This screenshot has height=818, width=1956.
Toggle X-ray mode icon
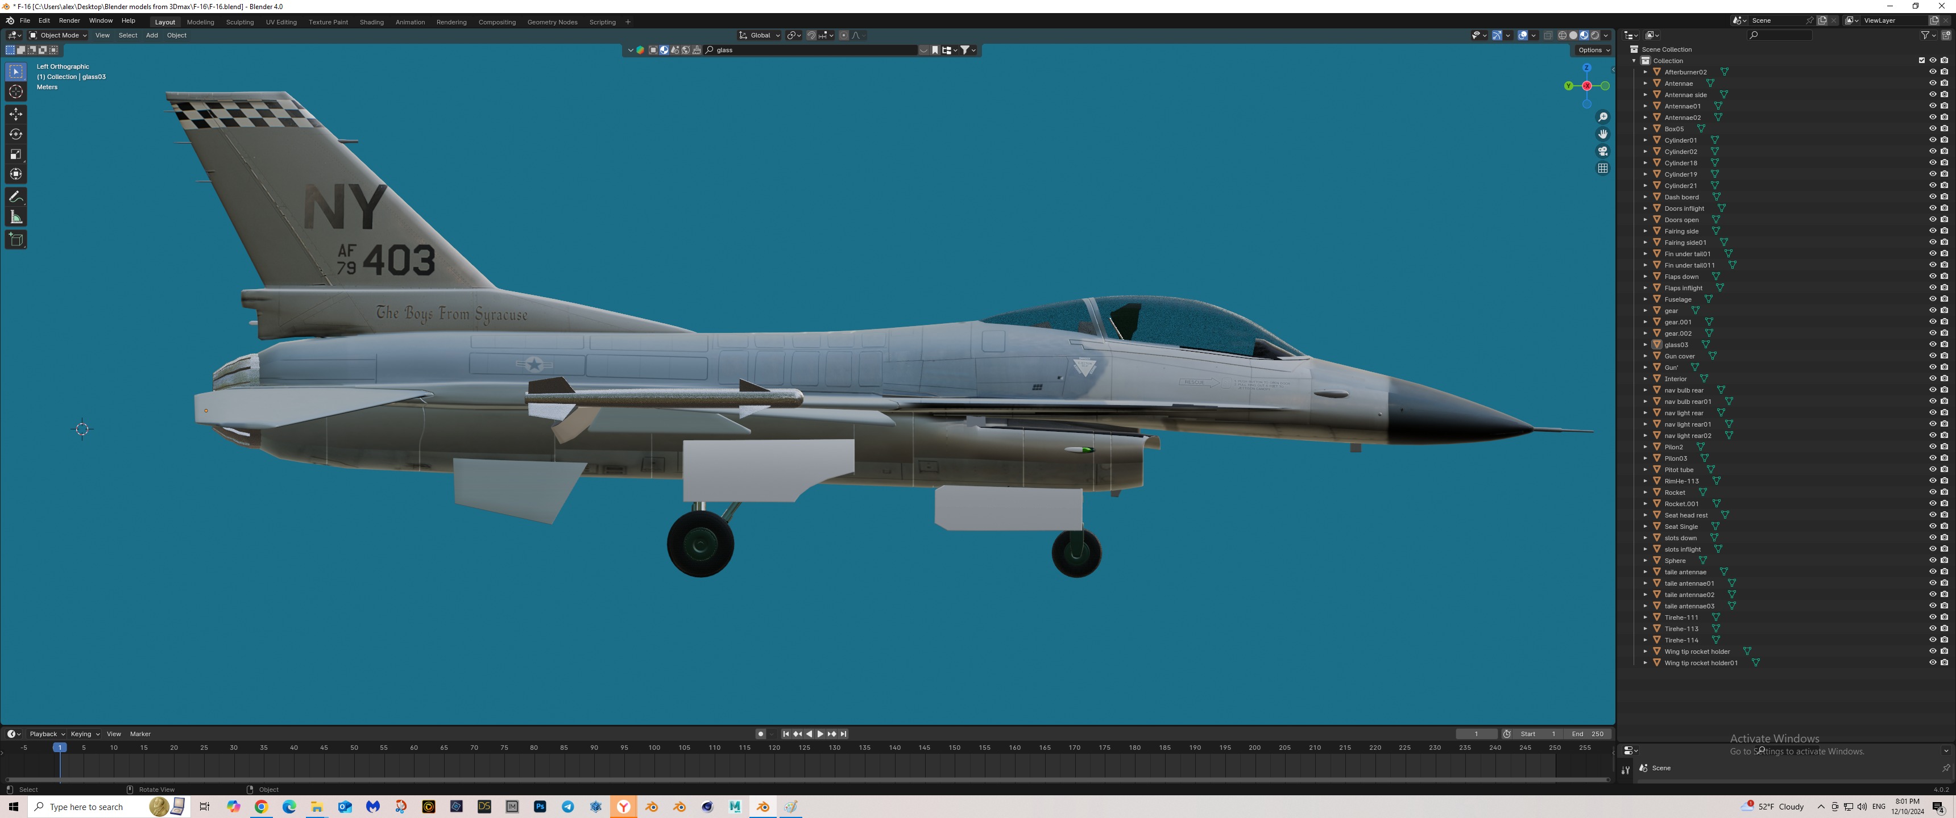[1548, 35]
